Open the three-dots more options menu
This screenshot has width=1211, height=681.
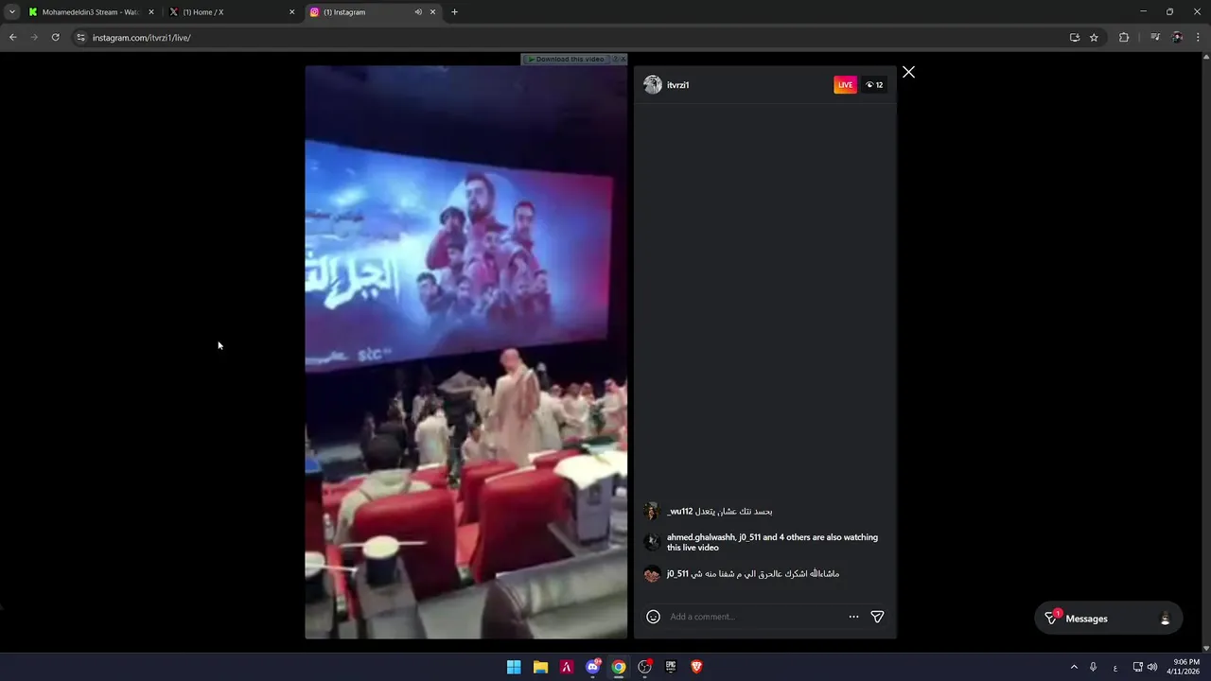pos(853,617)
